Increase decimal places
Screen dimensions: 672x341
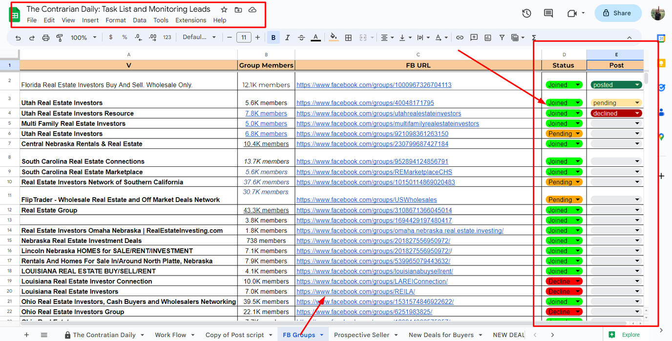152,37
